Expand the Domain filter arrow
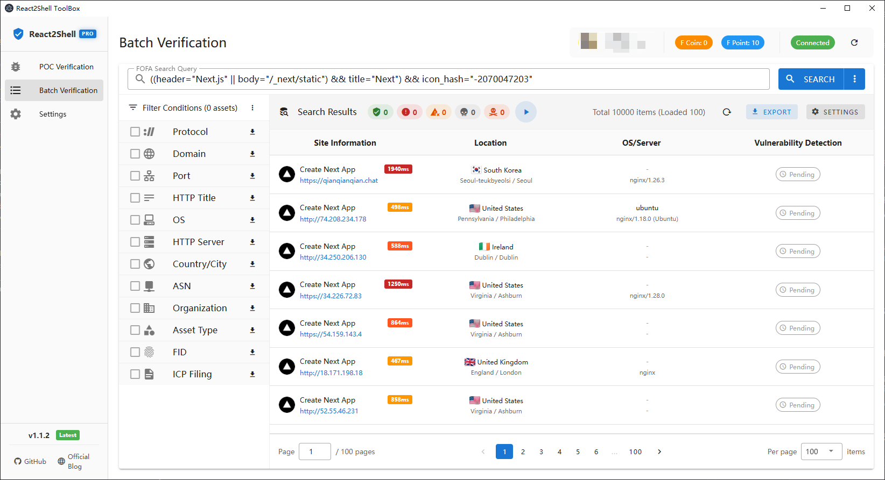Image resolution: width=885 pixels, height=480 pixels. [x=252, y=154]
